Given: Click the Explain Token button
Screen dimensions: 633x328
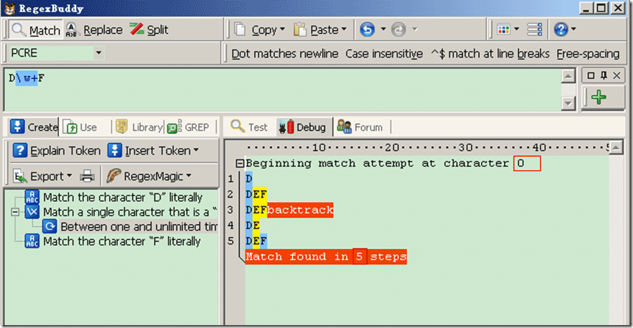Looking at the screenshot, I should coord(57,150).
